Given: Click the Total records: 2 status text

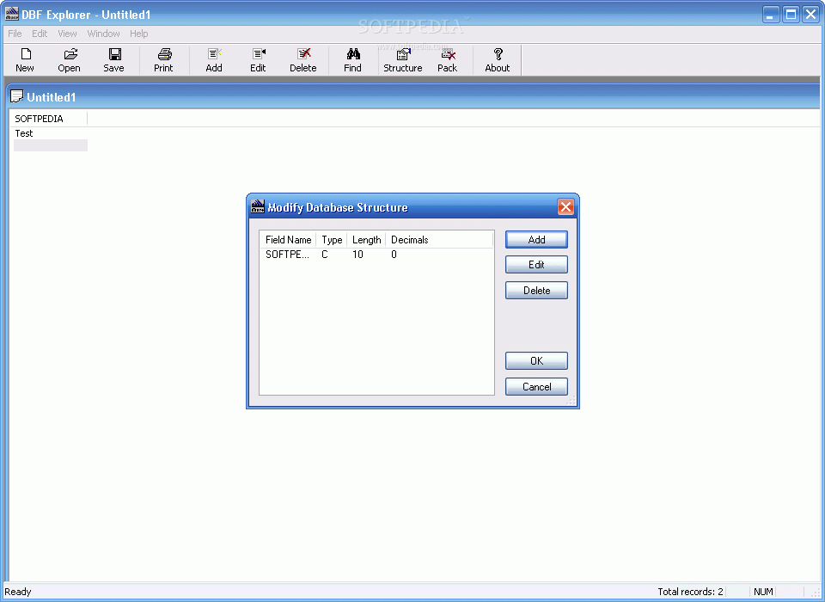Looking at the screenshot, I should point(690,592).
